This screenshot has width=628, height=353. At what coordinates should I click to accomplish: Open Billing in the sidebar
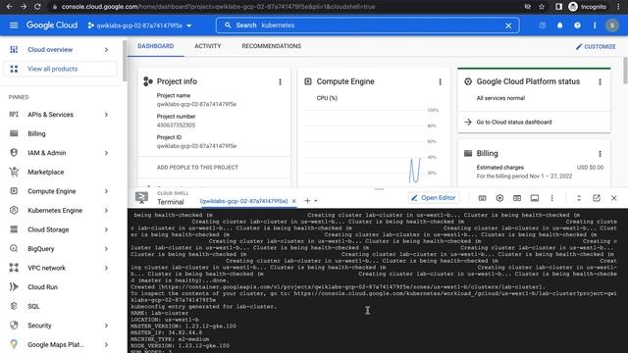pyautogui.click(x=36, y=133)
